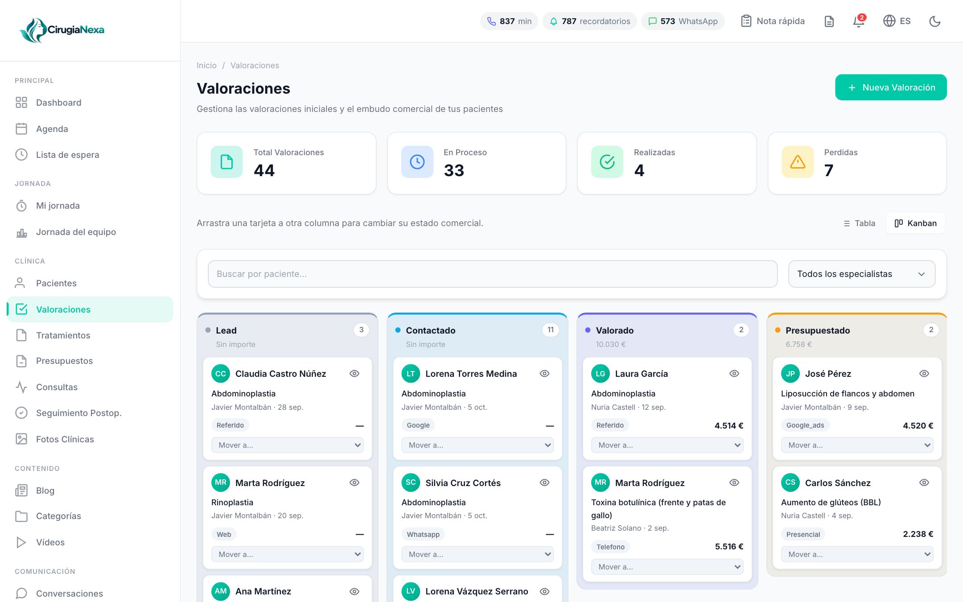Open Todos los especialistas dropdown
963x602 pixels.
[x=862, y=274]
